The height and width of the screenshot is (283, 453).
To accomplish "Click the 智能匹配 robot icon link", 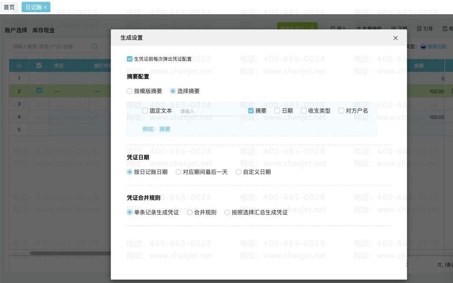I will tap(433, 47).
